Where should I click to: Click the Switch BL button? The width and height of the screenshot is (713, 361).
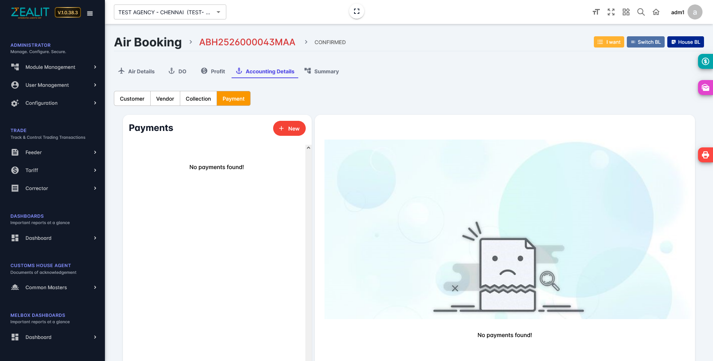tap(645, 42)
